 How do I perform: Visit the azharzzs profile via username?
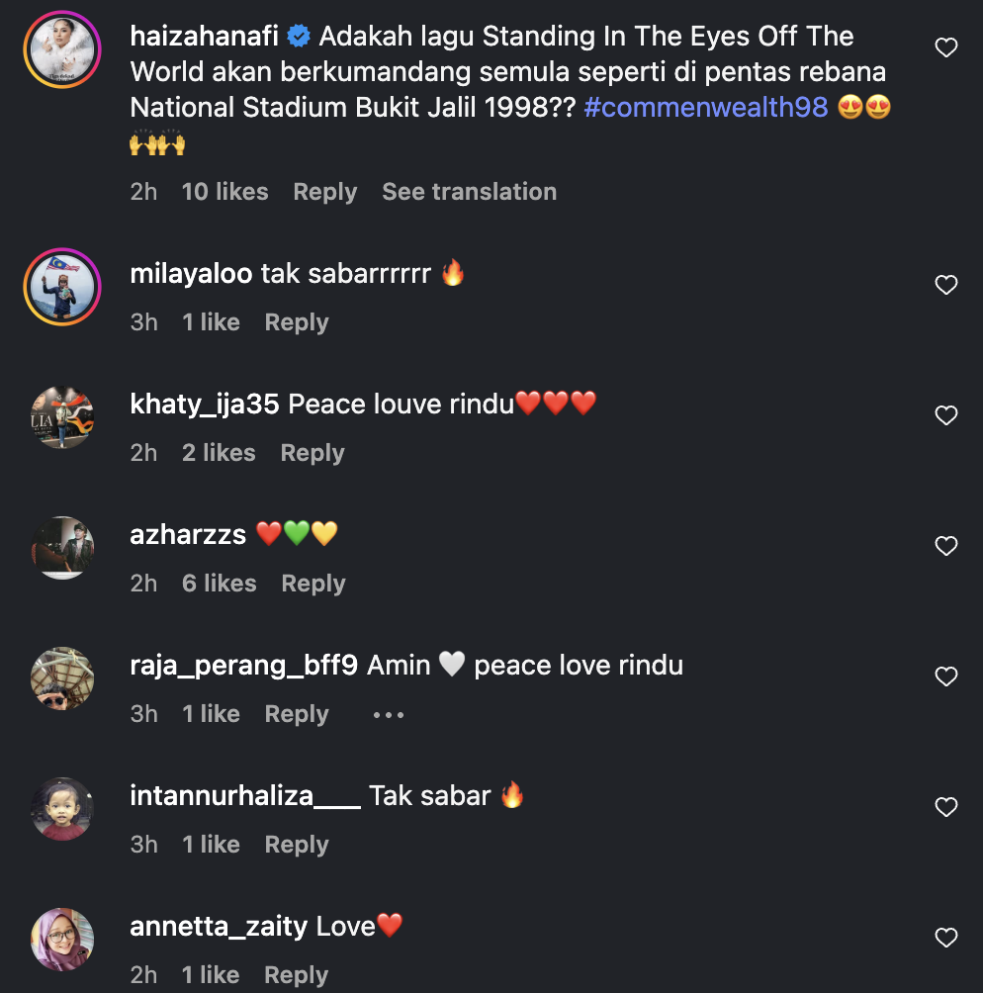[x=188, y=534]
